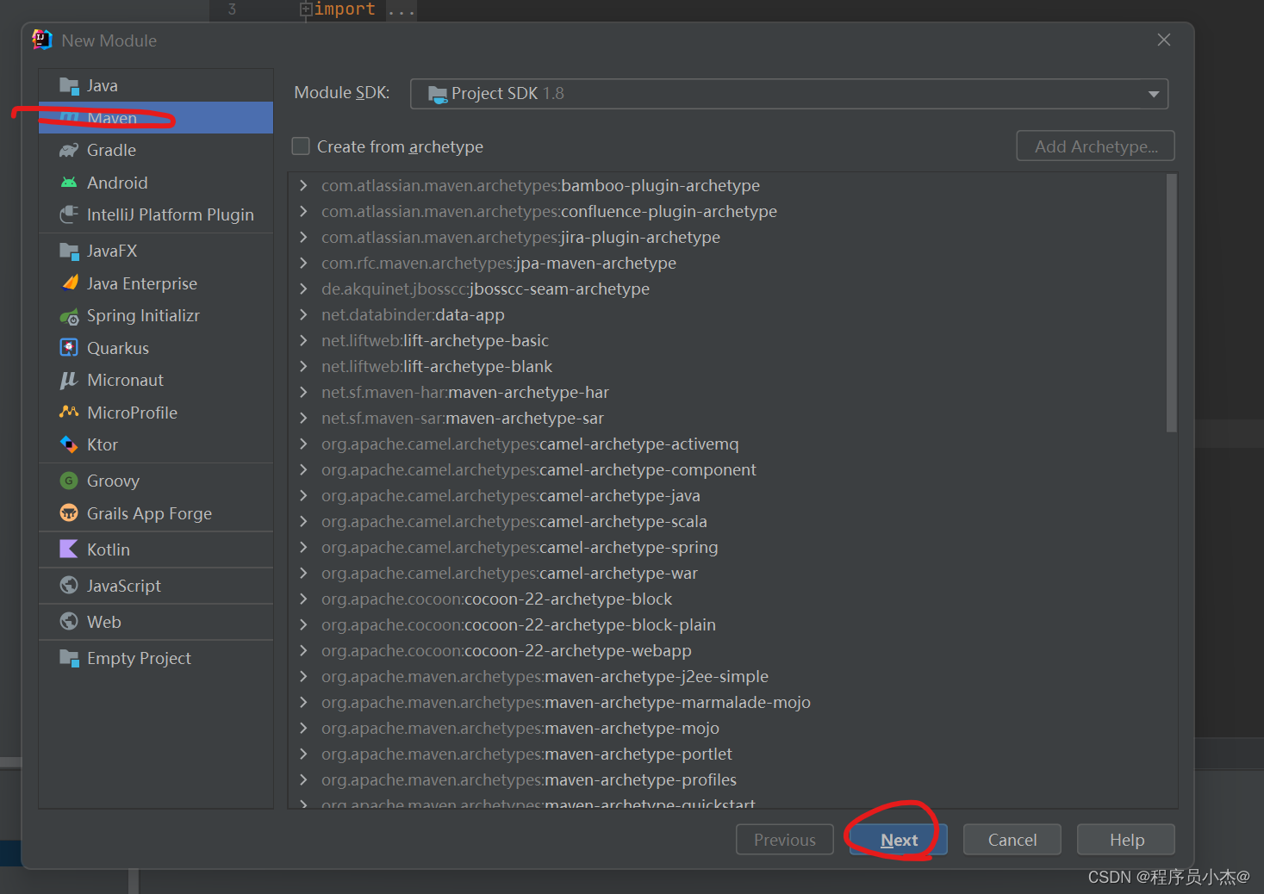Select Kotlin module type label

109,549
